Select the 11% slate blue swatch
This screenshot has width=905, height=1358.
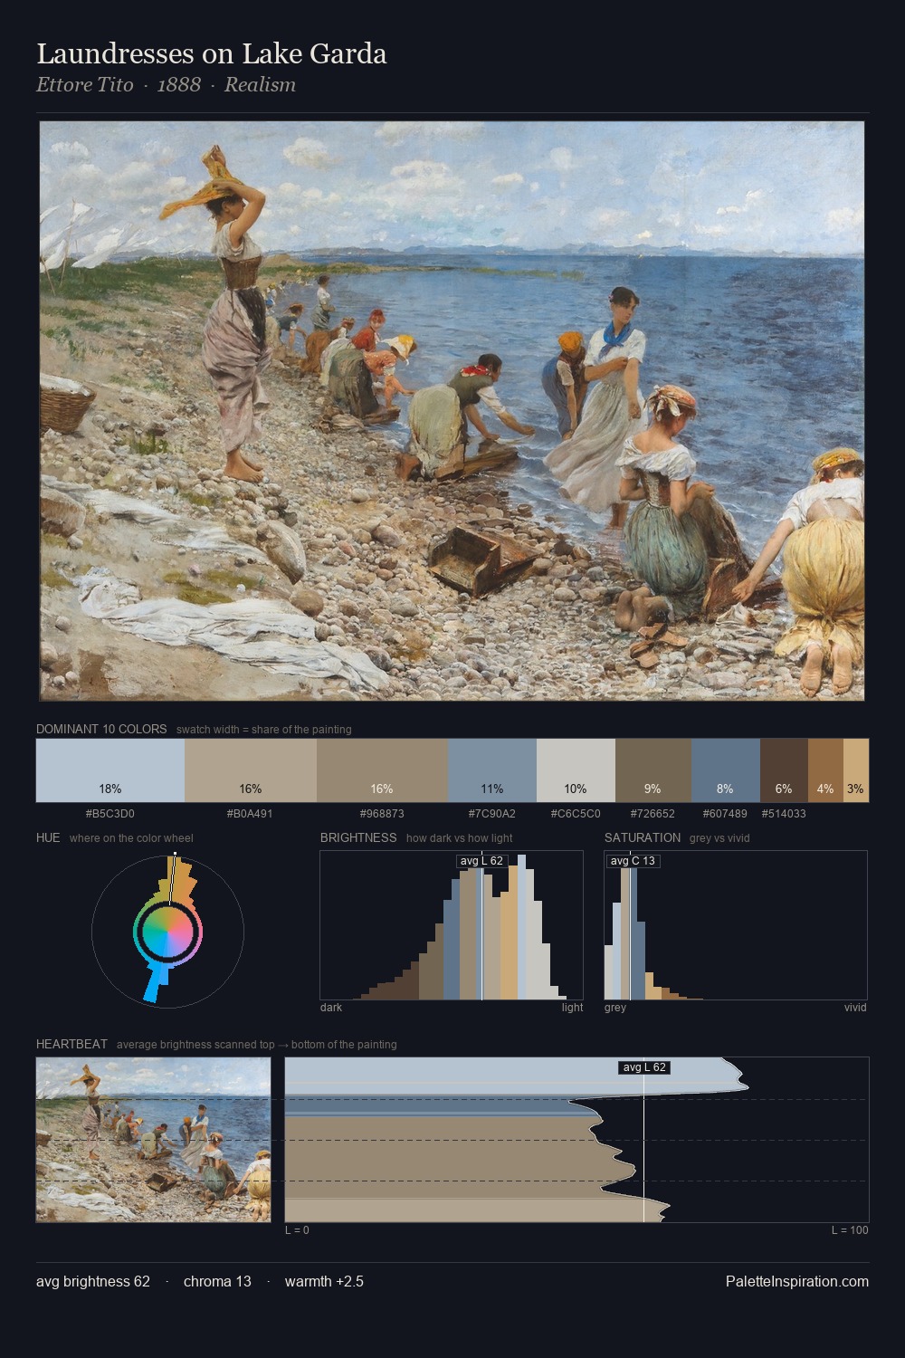[x=492, y=770]
